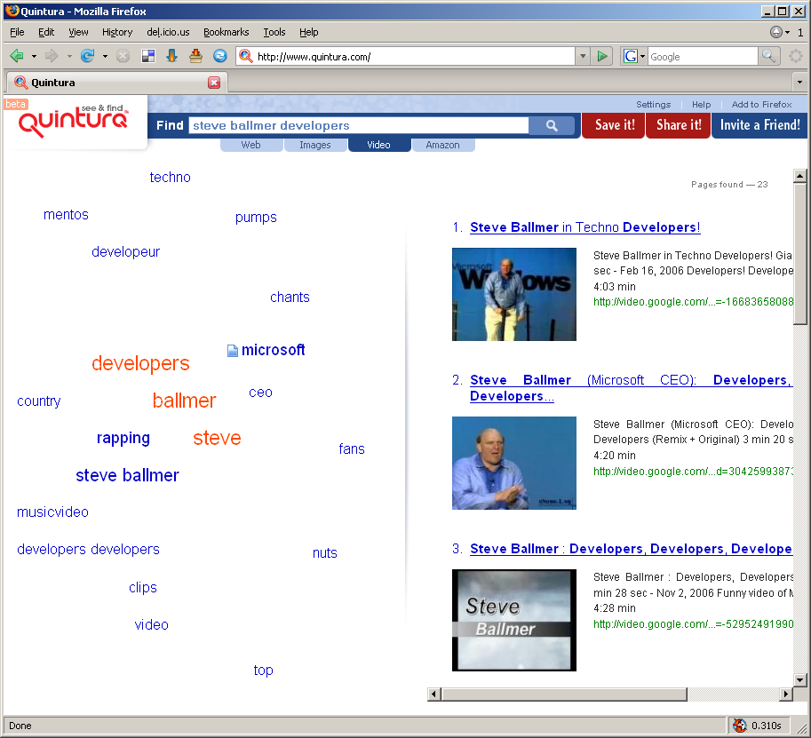This screenshot has height=738, width=811.
Task: Open the View menu
Action: (x=78, y=32)
